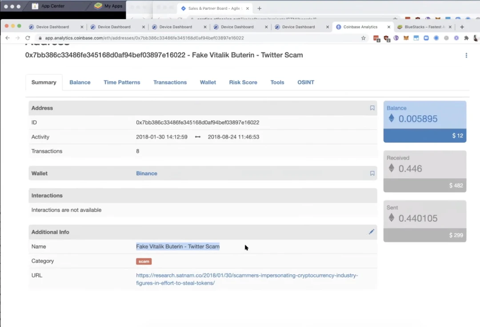
Task: Click the bookmark icon in the Wallet row
Action: [372, 173]
